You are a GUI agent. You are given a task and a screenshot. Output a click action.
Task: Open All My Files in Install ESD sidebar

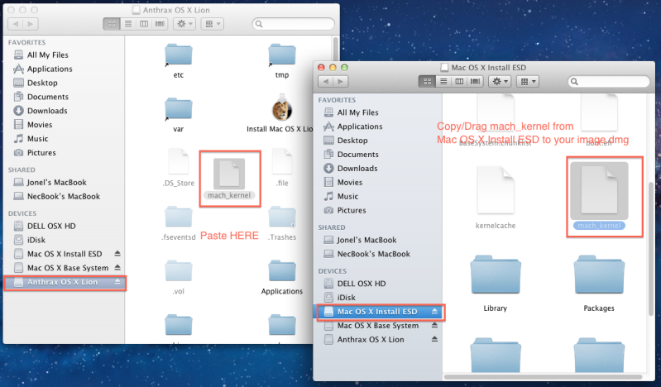[x=357, y=112]
